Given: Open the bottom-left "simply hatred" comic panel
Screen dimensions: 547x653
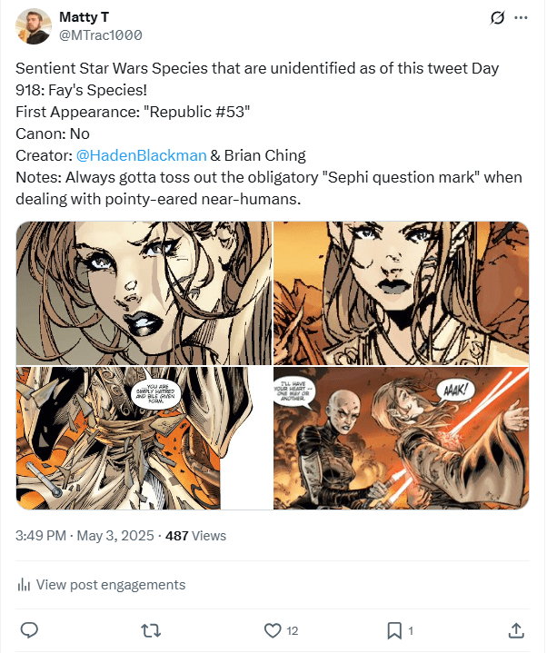Looking at the screenshot, I should coord(144,438).
